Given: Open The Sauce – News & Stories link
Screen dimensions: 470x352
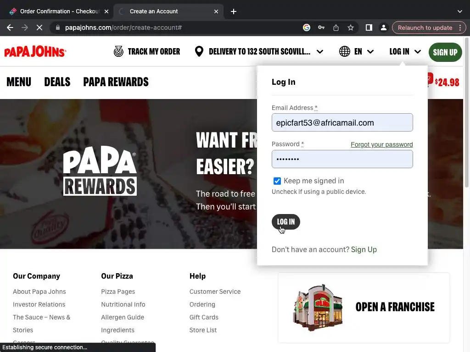Looking at the screenshot, I should pos(41,324).
